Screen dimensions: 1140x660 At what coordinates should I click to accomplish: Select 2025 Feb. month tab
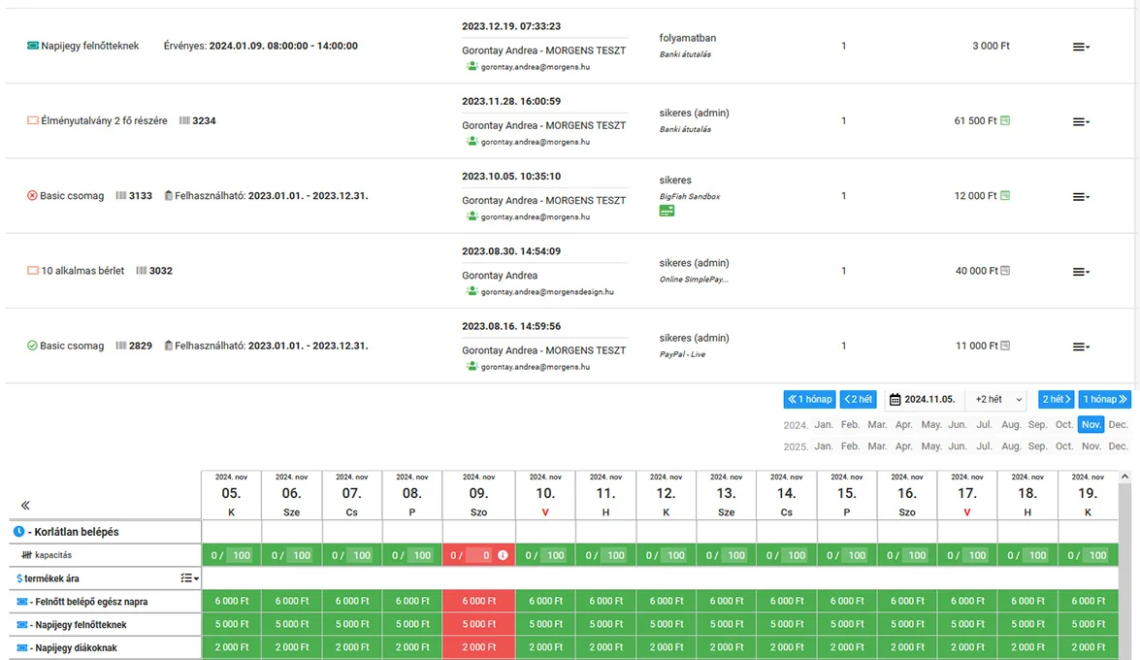pos(850,446)
